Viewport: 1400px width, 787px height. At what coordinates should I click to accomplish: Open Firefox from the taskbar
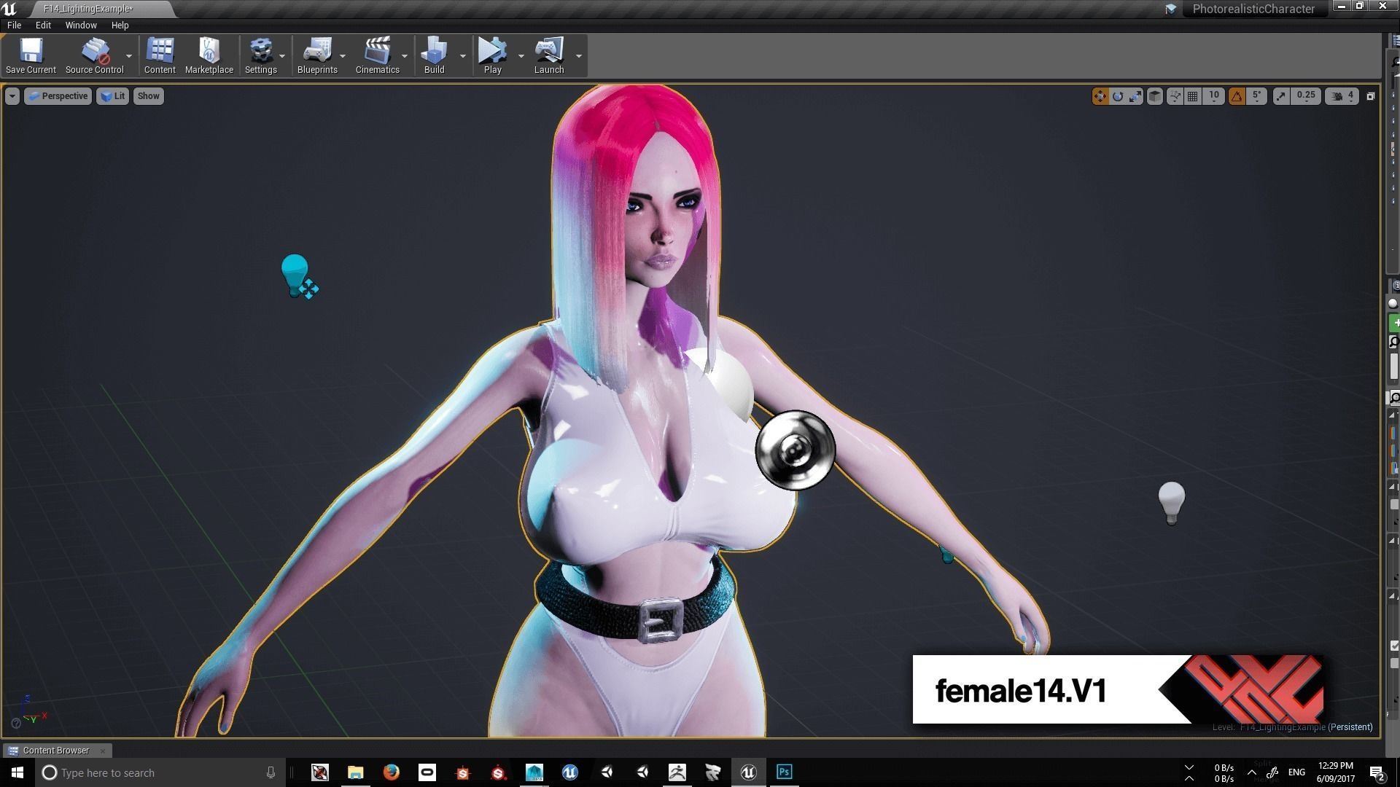click(x=392, y=772)
